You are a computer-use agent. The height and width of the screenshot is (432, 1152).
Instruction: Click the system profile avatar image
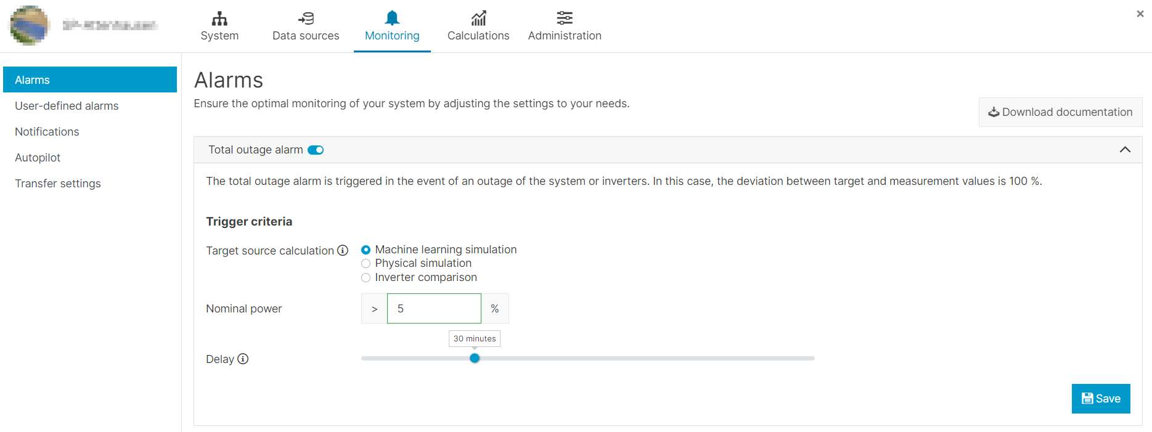tap(29, 25)
